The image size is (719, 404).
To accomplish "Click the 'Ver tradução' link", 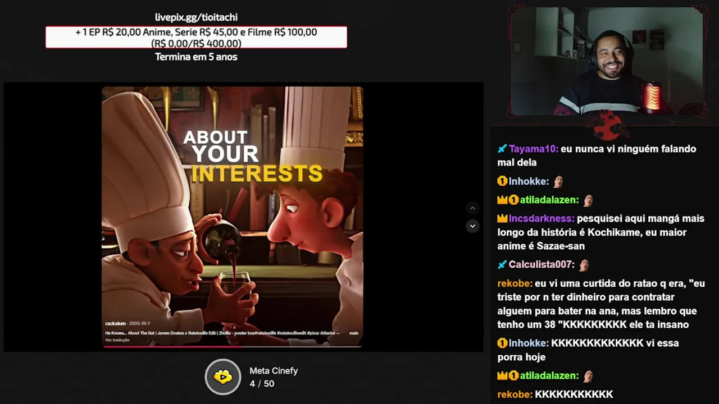I will (x=117, y=340).
